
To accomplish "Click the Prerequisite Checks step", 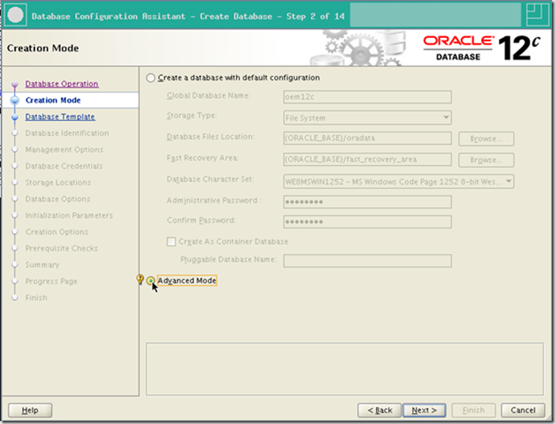I will point(61,249).
